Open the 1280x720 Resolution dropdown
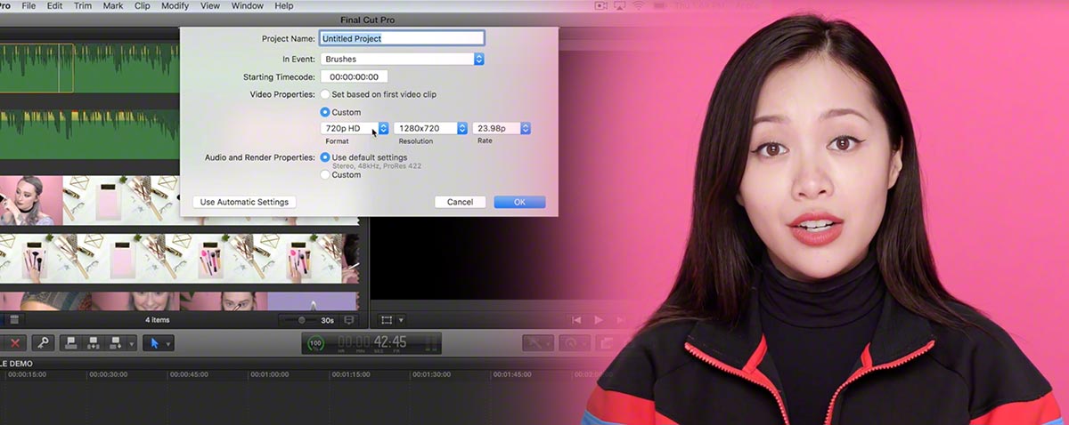Screen dimensions: 1069x425 tap(430, 128)
